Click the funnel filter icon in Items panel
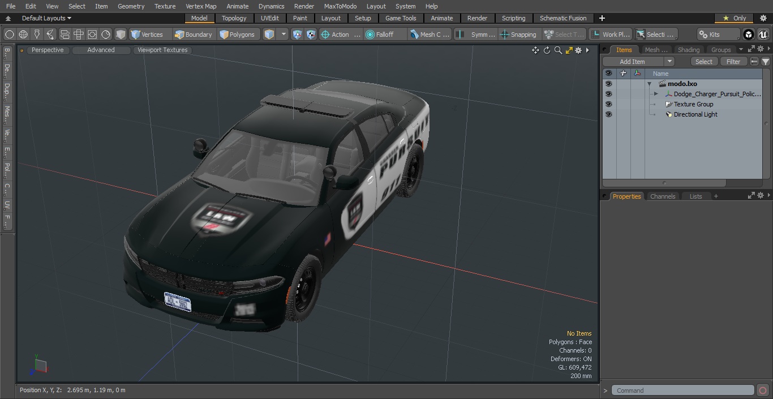 tap(766, 62)
